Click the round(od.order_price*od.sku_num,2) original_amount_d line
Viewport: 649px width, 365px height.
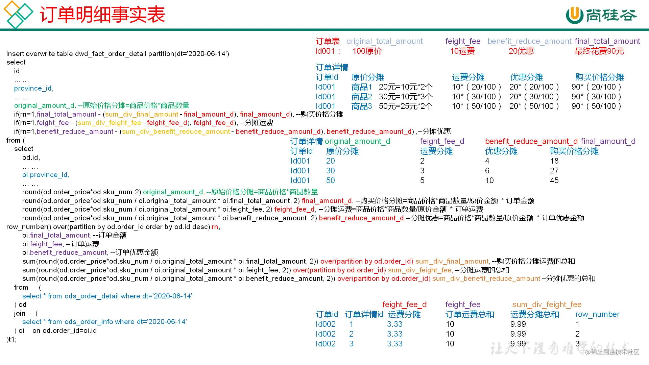point(170,192)
